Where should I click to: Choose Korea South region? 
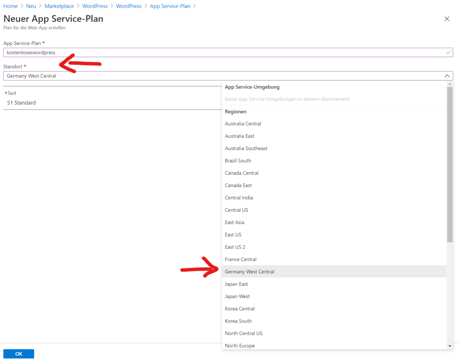click(x=334, y=321)
